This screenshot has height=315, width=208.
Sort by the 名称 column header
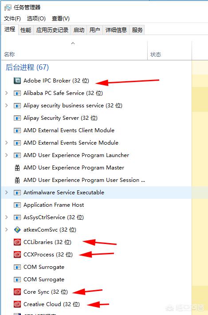click(9, 54)
